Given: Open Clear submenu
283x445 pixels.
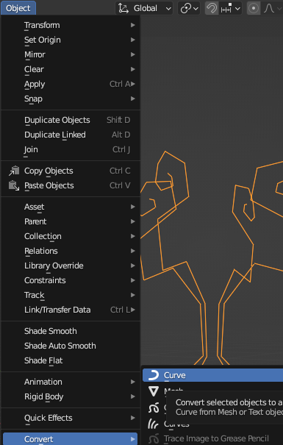Looking at the screenshot, I should [x=71, y=70].
